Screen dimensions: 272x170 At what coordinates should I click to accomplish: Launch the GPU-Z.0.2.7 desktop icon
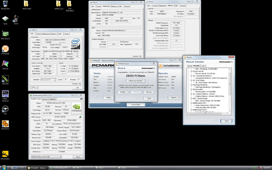pyautogui.click(x=5, y=35)
